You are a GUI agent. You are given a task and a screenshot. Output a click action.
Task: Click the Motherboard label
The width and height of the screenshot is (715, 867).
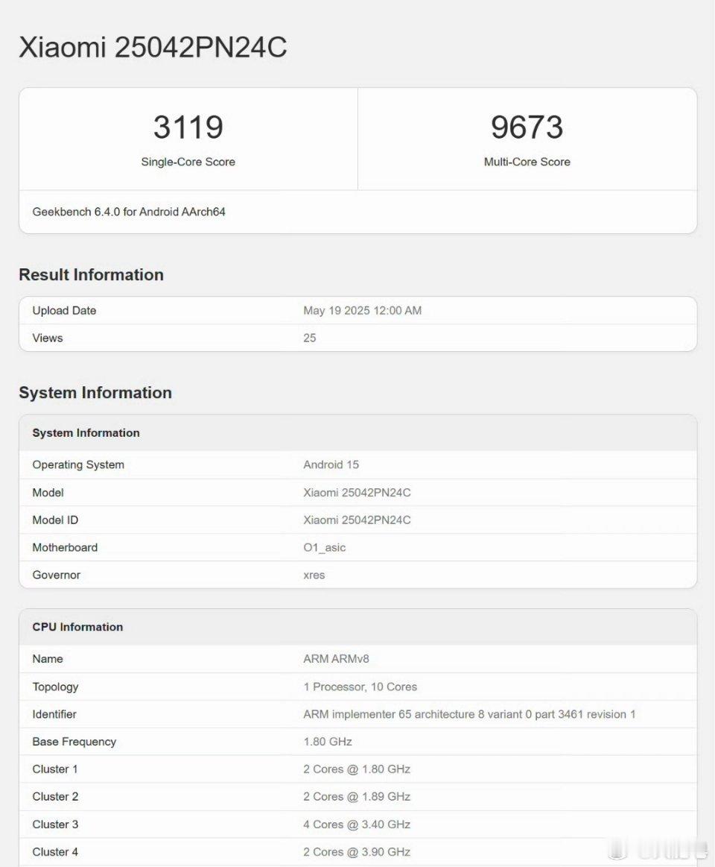(x=66, y=548)
